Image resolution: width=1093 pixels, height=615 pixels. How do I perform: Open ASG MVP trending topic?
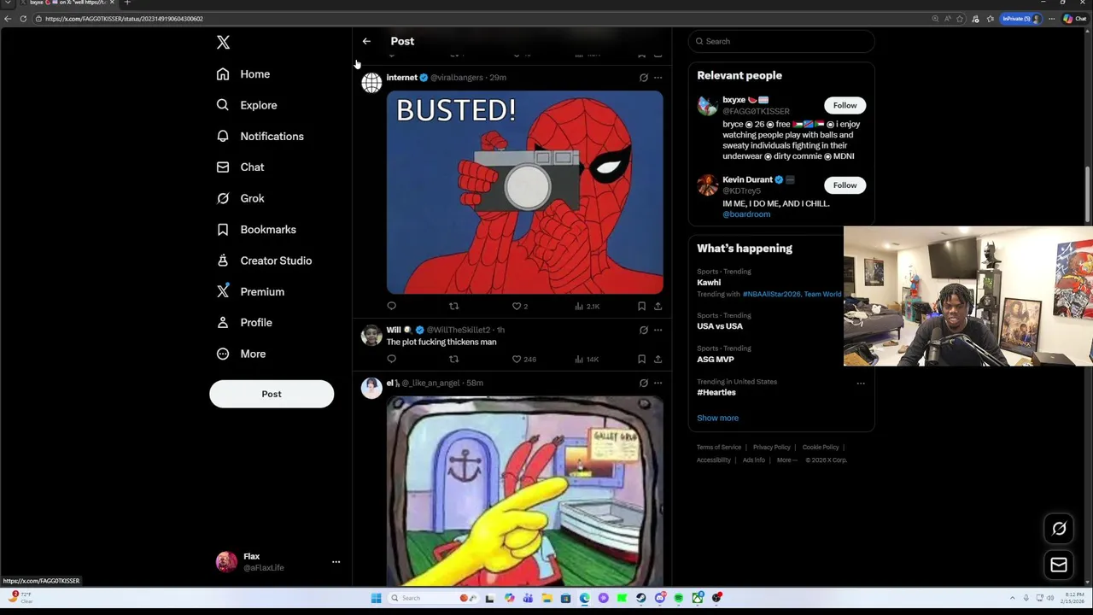coord(716,360)
